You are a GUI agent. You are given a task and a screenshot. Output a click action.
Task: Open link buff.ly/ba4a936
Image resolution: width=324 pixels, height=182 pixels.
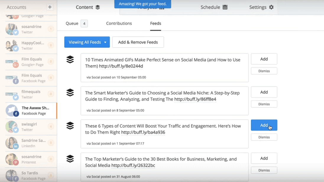click(143, 132)
